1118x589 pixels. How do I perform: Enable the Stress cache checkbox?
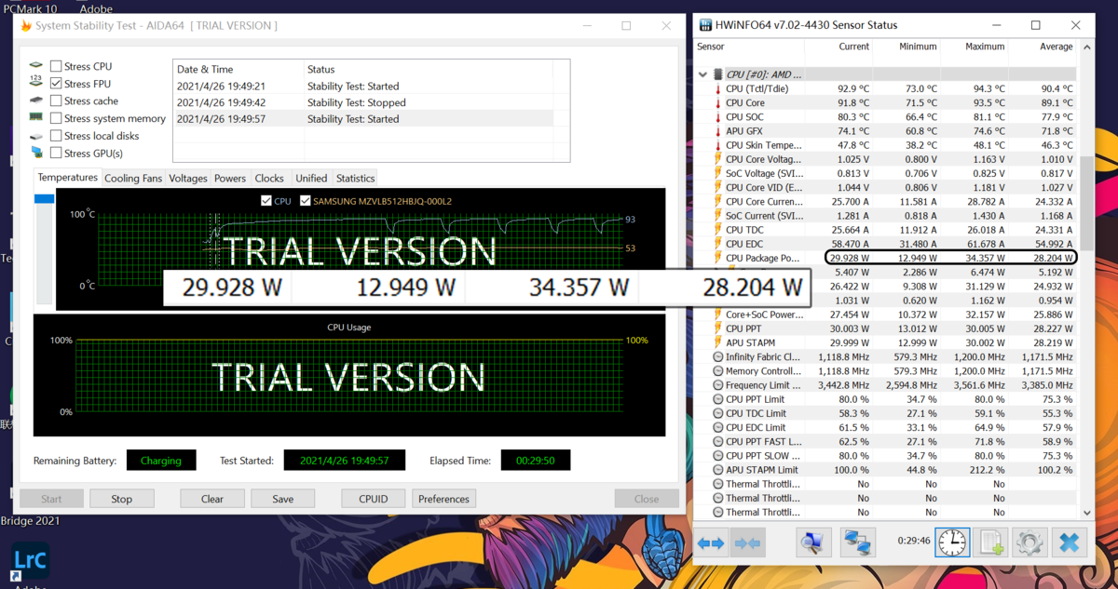pos(56,100)
